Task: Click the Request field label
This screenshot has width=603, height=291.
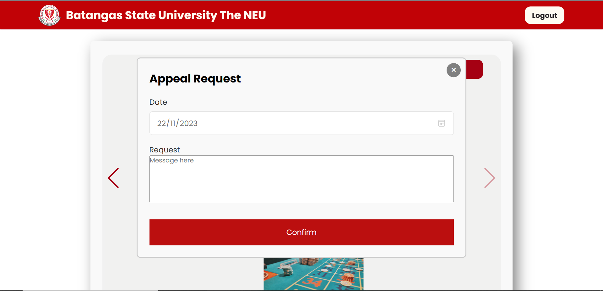Action: 164,150
